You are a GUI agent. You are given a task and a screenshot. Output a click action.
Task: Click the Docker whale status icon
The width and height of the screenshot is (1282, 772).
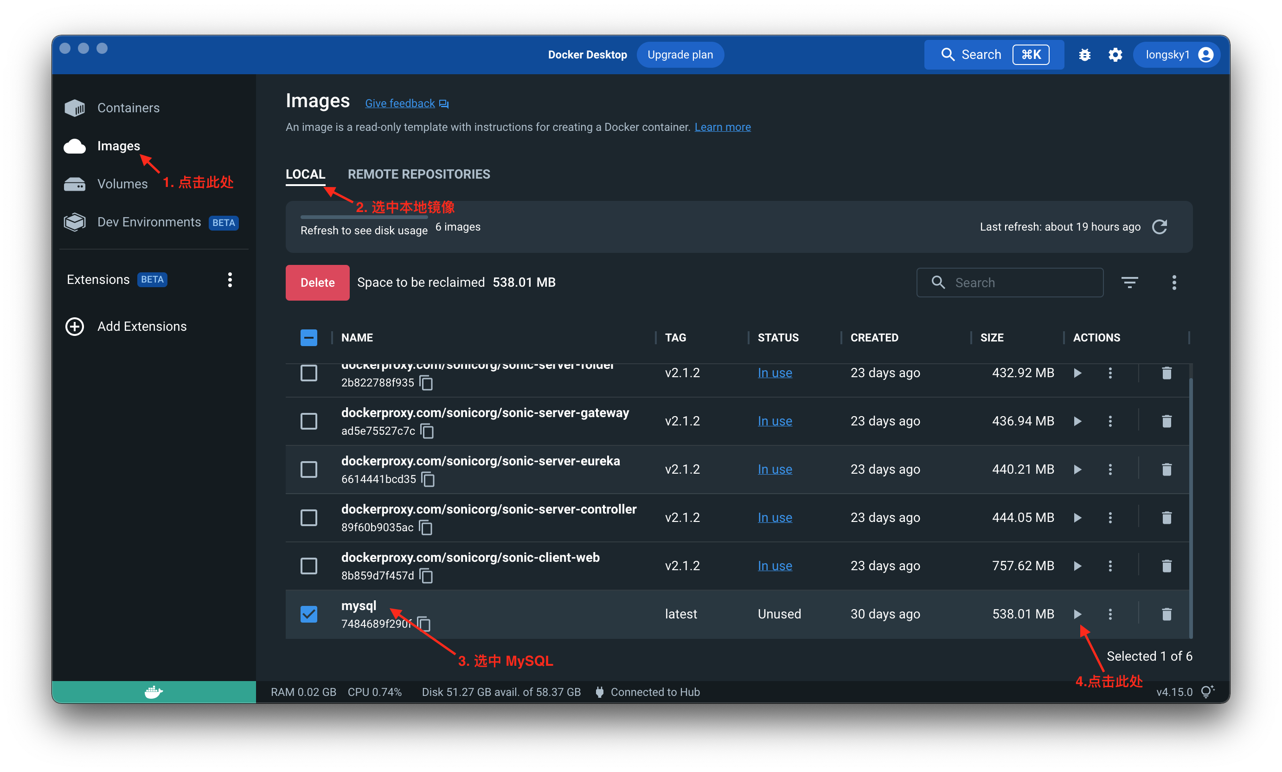[154, 692]
